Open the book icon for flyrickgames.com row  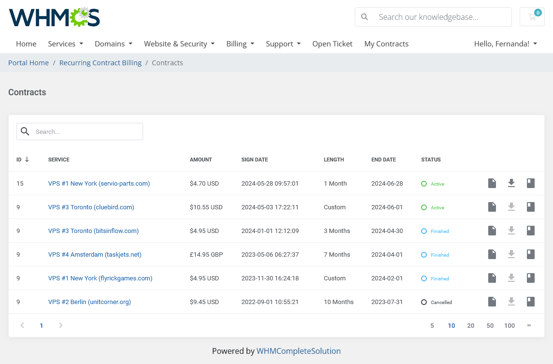tap(530, 277)
